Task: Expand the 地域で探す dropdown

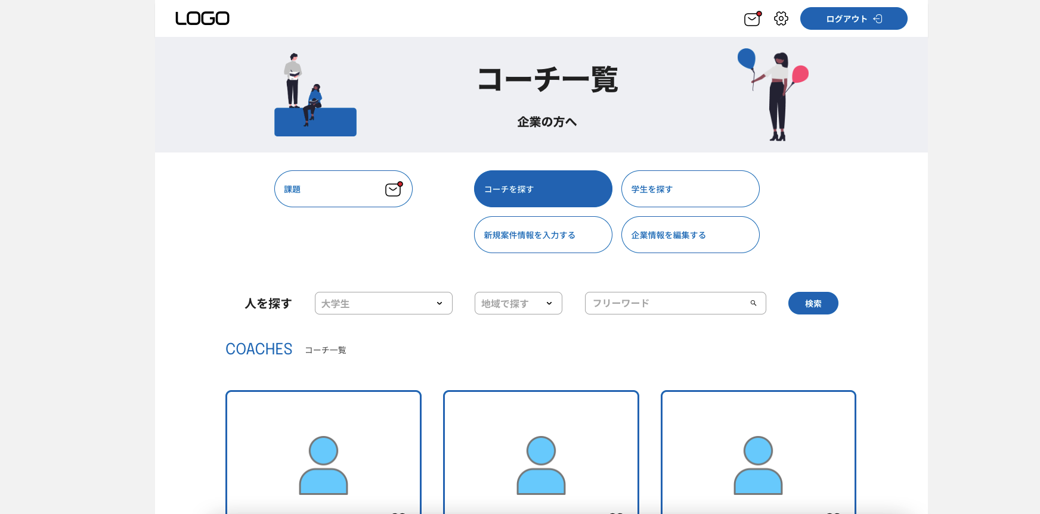Action: click(518, 303)
